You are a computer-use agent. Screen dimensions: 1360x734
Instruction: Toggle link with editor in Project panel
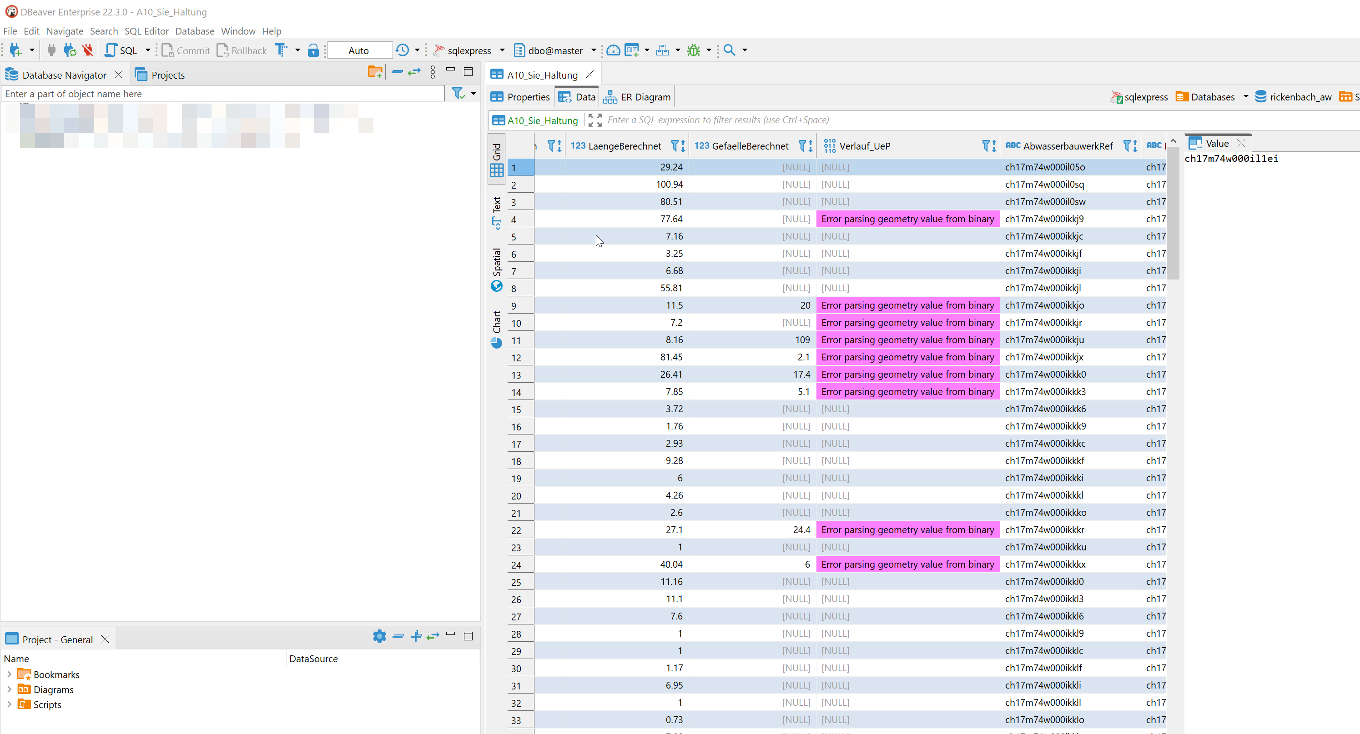[x=433, y=636]
